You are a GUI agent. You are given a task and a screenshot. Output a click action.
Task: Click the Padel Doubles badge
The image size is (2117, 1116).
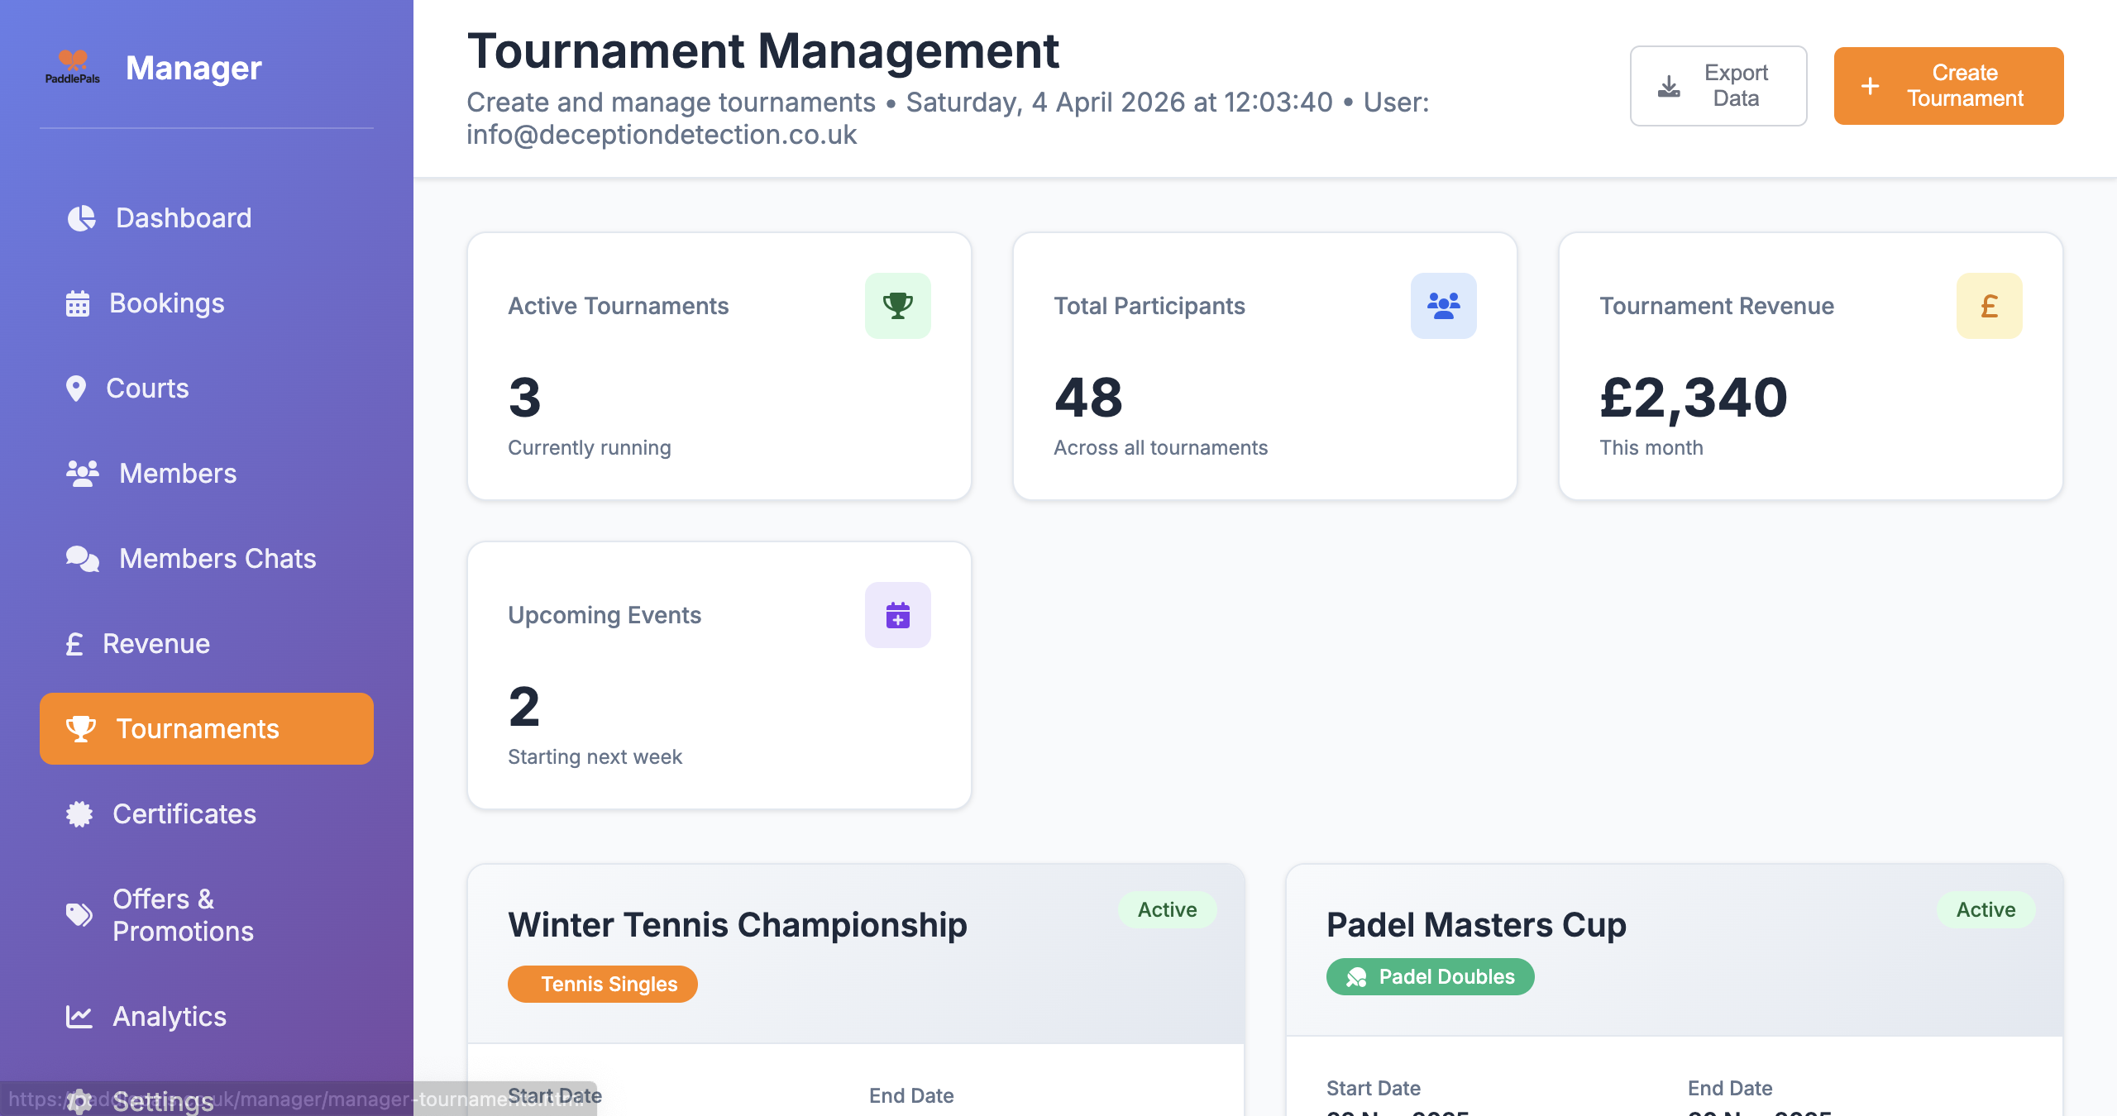coord(1431,977)
